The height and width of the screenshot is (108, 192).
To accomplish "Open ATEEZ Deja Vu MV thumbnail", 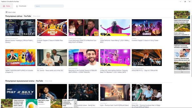I will tap(147, 58).
